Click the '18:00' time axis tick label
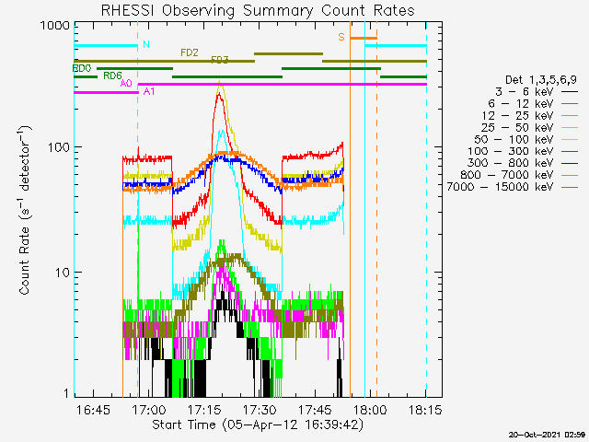 tap(370, 410)
